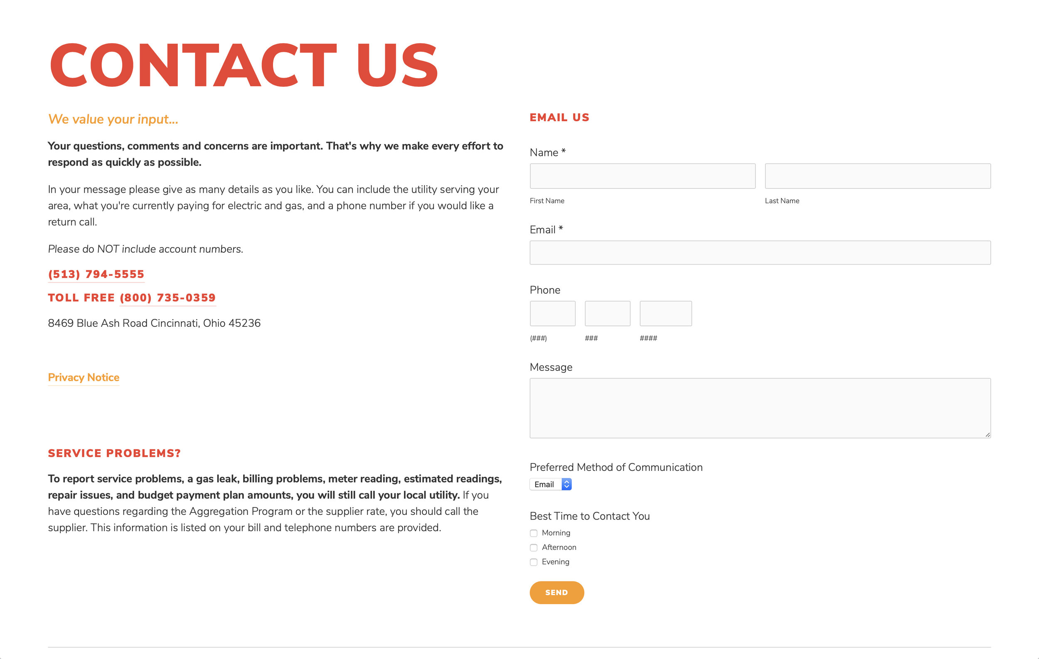The image size is (1039, 659).
Task: Click the Message text area
Action: [760, 406]
